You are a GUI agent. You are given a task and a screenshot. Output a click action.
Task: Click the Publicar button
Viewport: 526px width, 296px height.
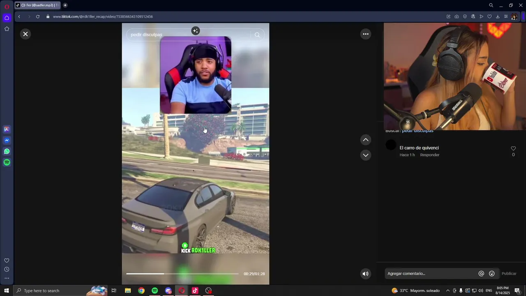(509, 273)
